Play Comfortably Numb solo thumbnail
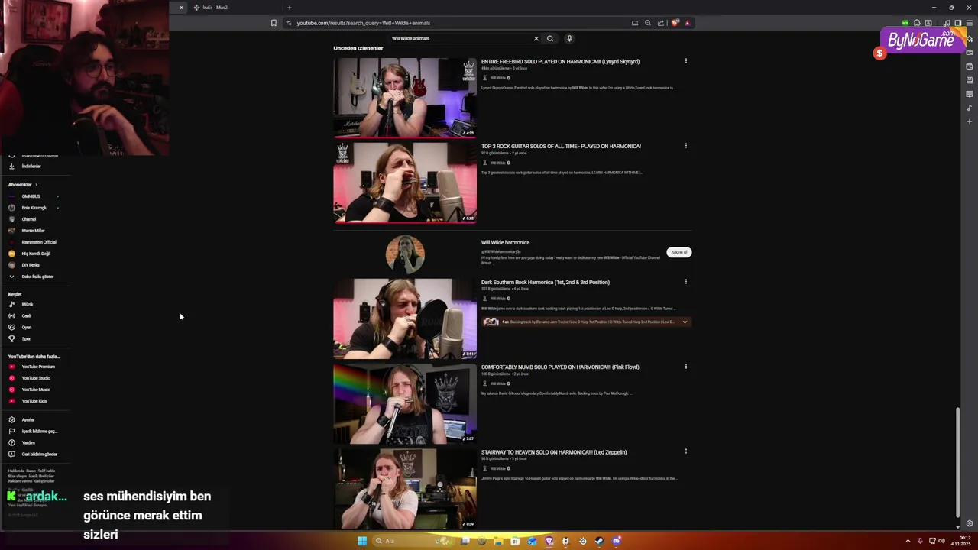This screenshot has height=550, width=978. [x=405, y=403]
